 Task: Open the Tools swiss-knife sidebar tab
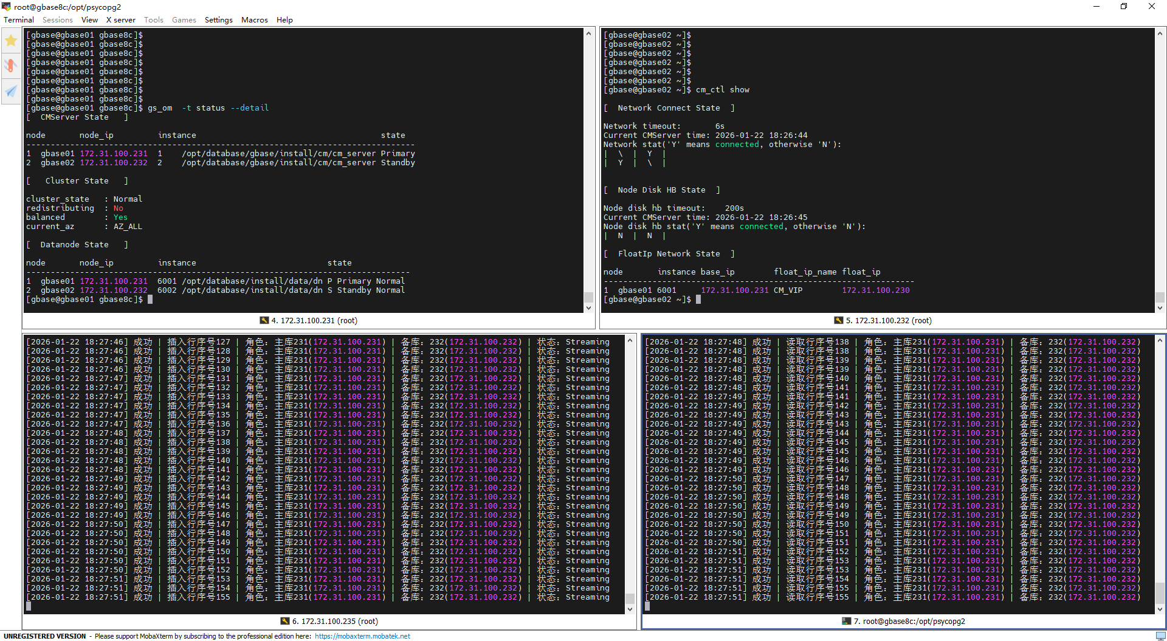pyautogui.click(x=11, y=66)
